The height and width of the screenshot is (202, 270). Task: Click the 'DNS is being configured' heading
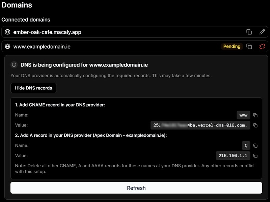[84, 65]
